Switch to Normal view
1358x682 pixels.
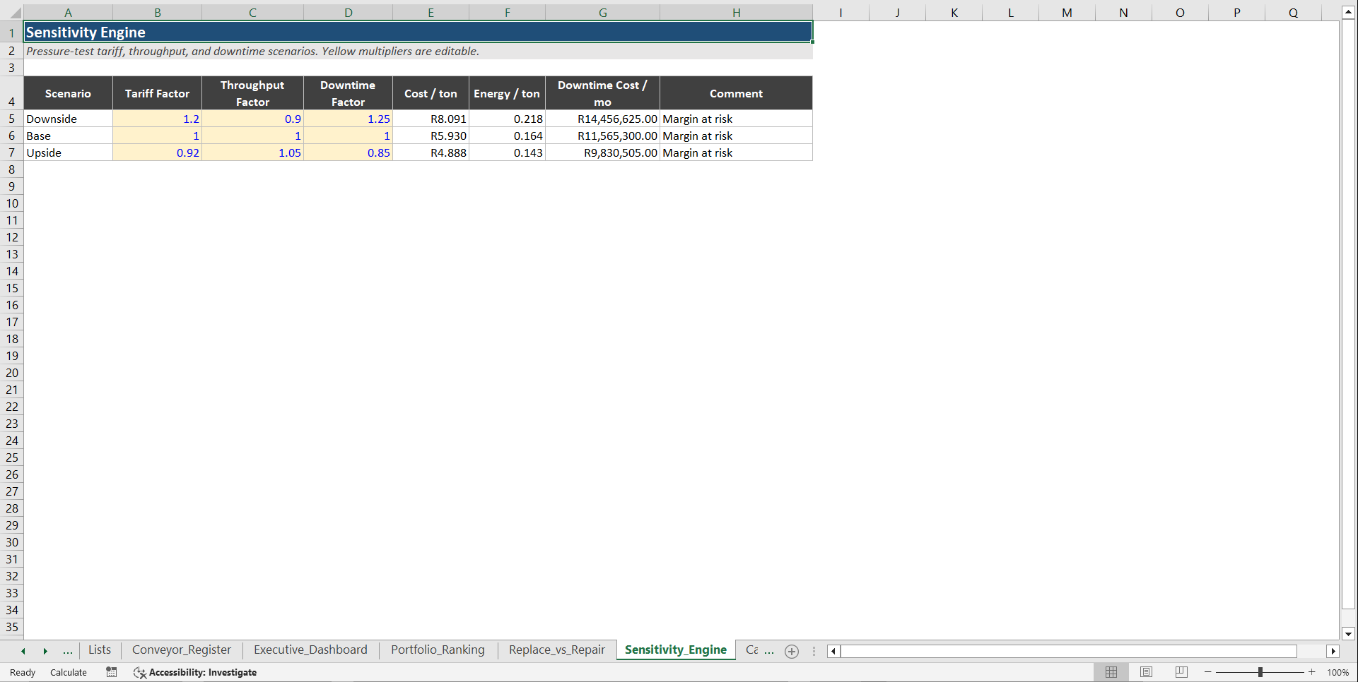1111,672
